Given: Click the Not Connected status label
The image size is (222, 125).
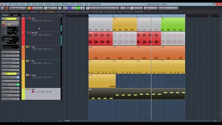Looking at the screenshot, I should (50, 12).
